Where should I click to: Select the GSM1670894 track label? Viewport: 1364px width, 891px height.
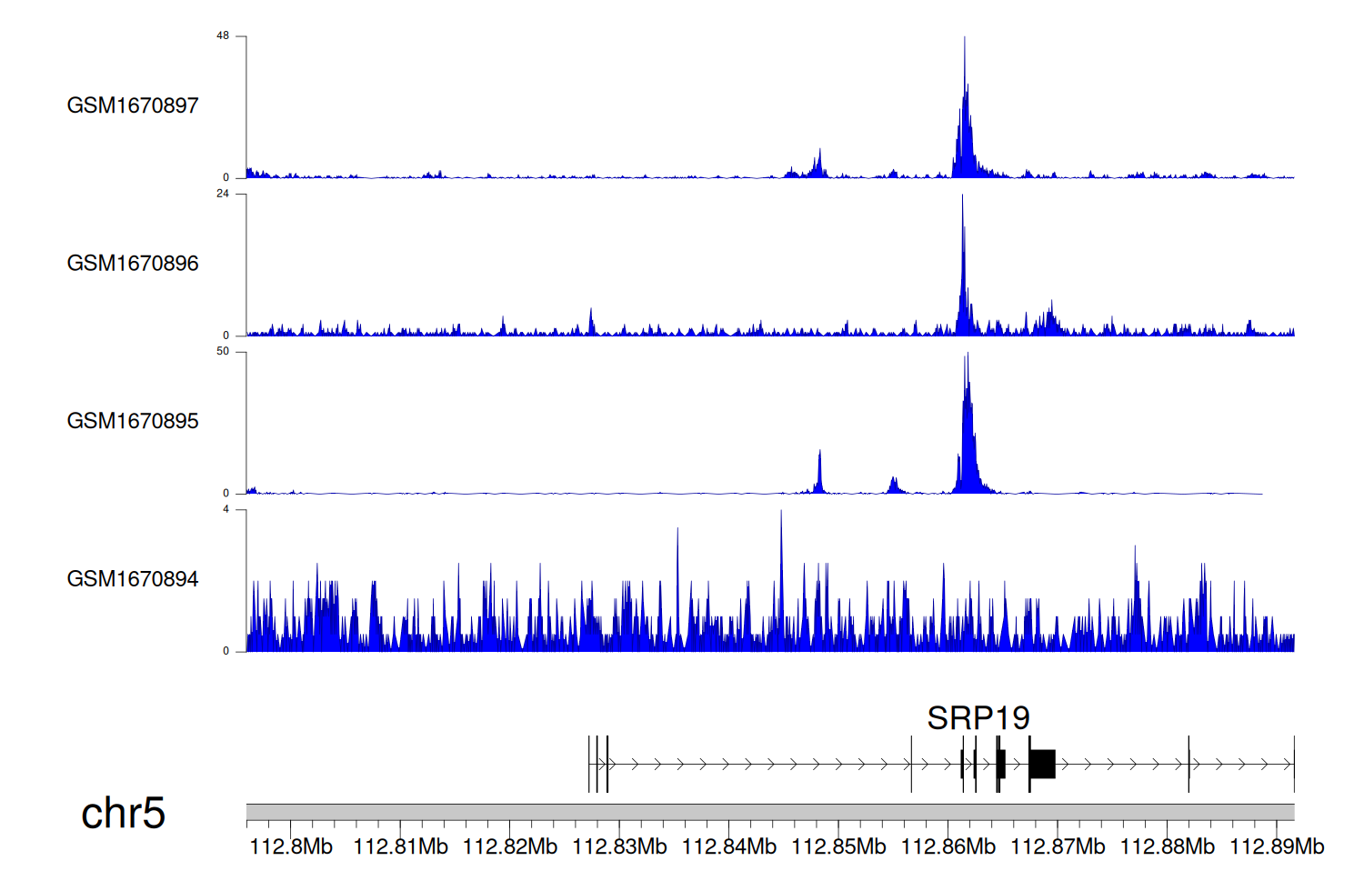(x=133, y=579)
